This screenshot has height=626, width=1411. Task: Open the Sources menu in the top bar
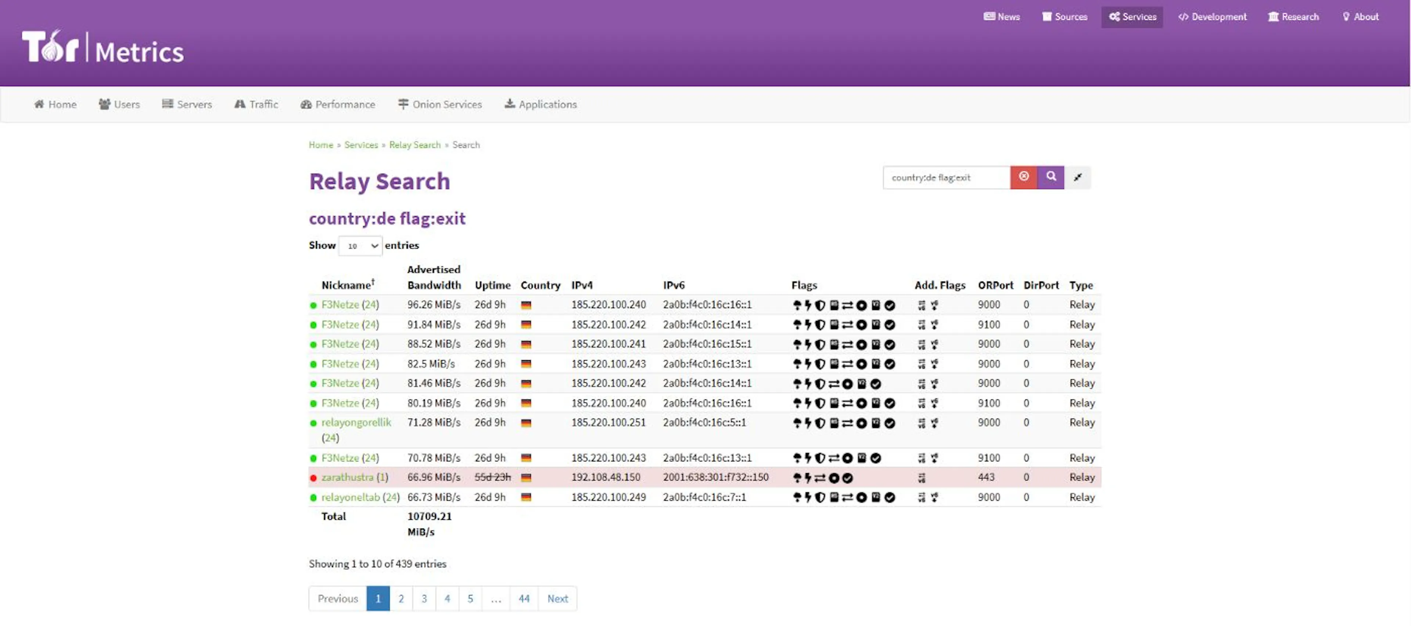coord(1064,17)
